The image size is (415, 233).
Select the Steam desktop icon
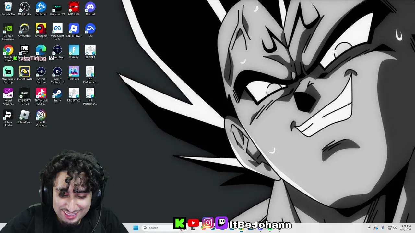(57, 95)
